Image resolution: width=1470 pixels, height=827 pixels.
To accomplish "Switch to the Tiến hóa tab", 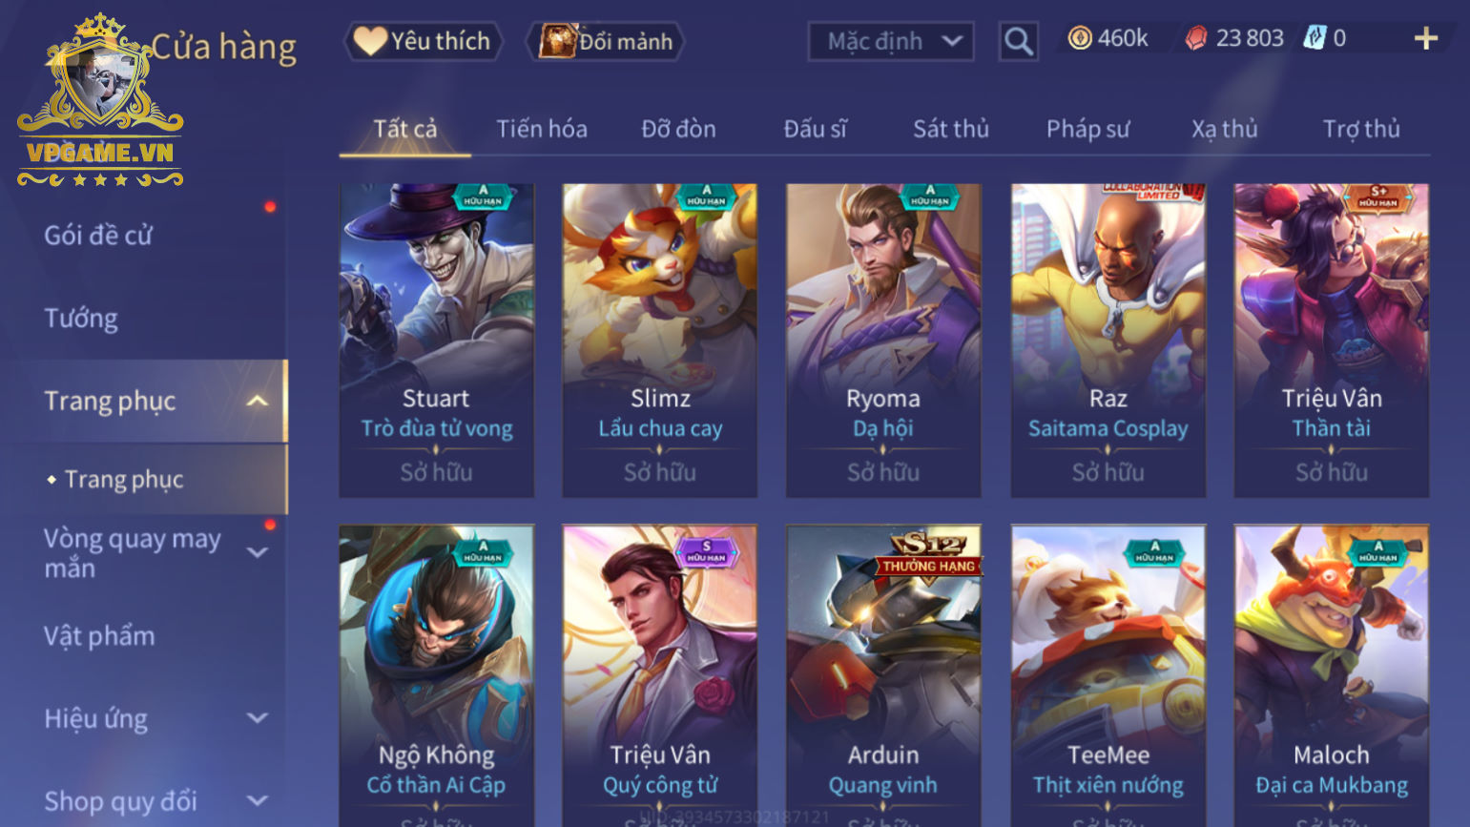I will (542, 129).
